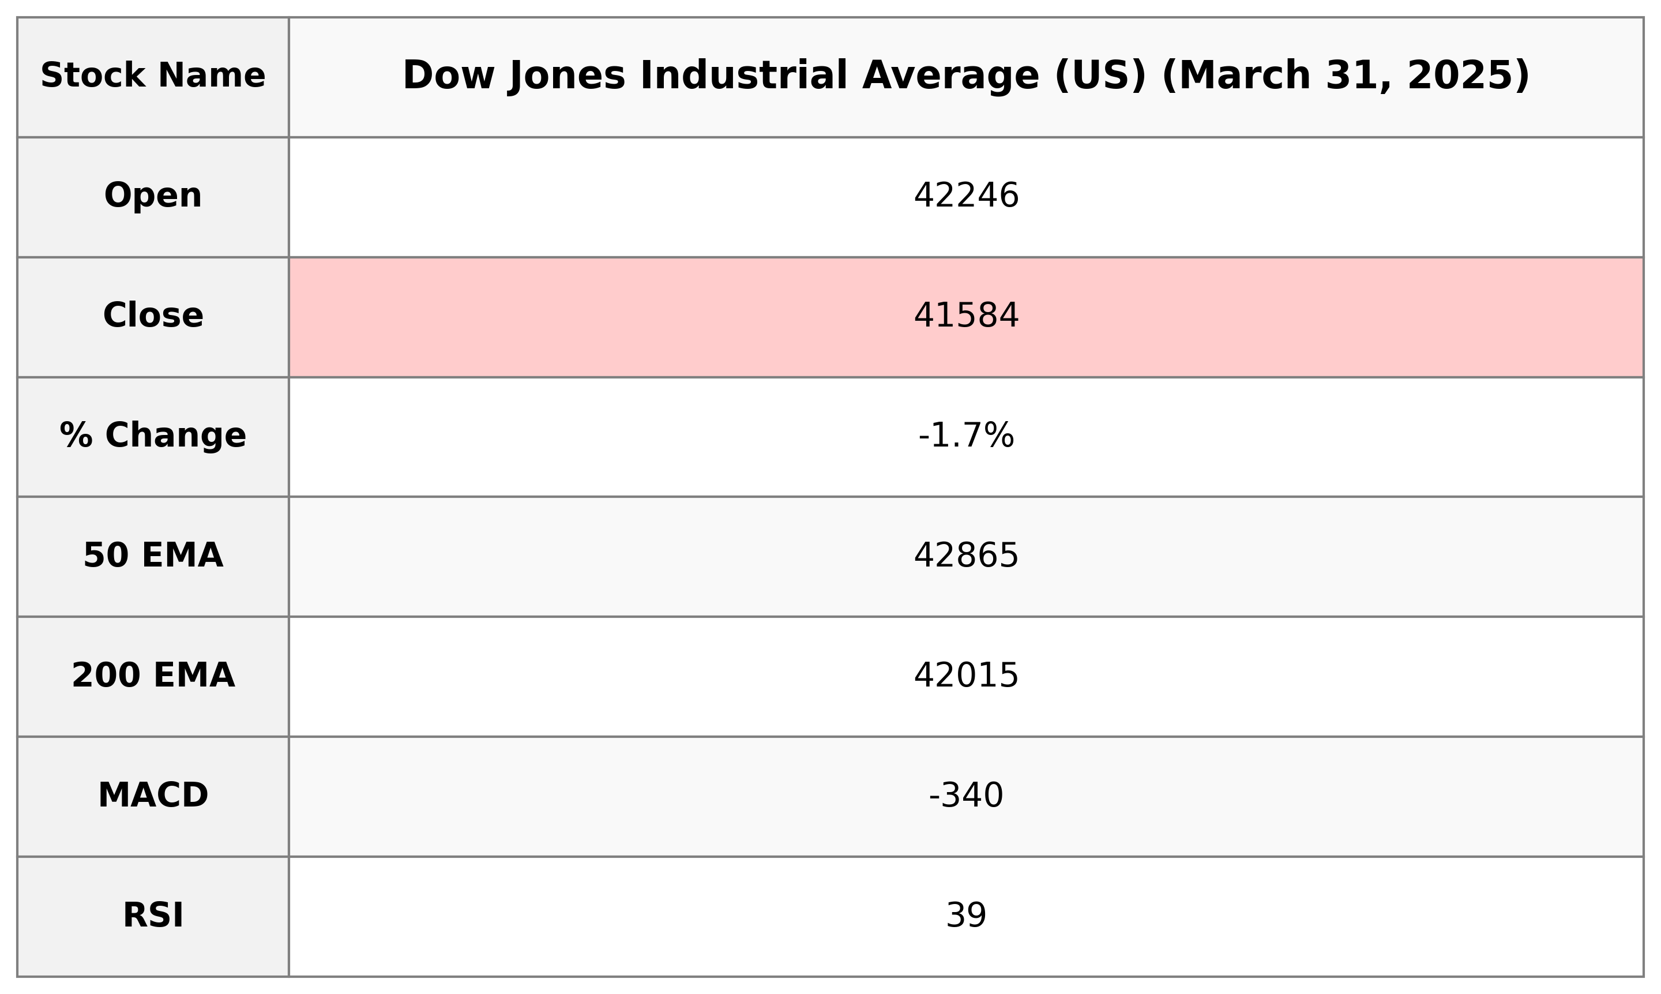Click the Stock Name header cell
The width and height of the screenshot is (1661, 994).
[x=153, y=76]
